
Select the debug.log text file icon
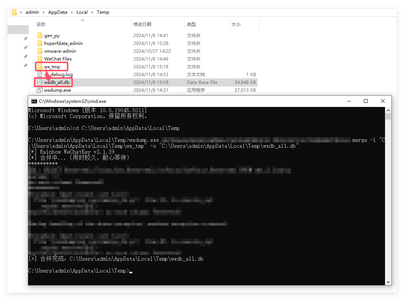tap(40, 74)
